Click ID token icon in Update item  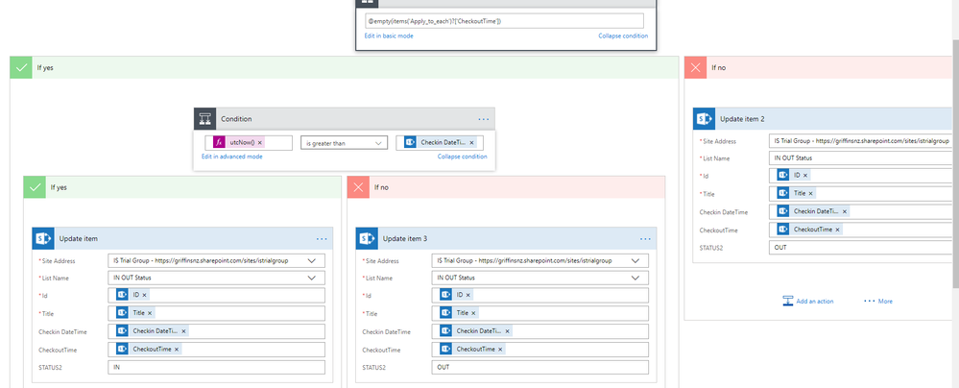122,295
